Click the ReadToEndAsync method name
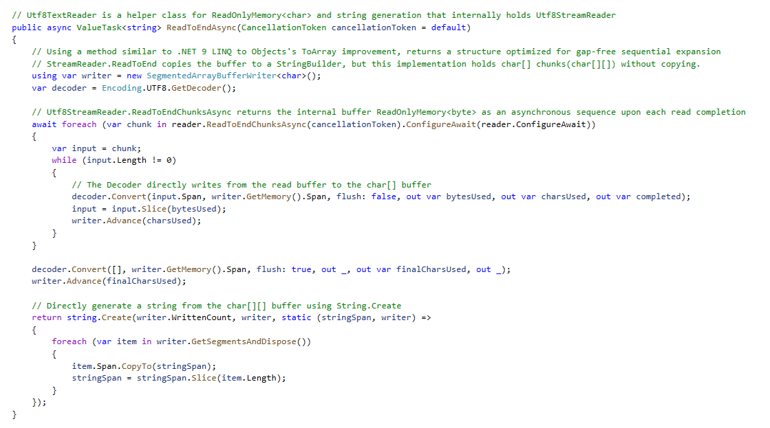This screenshot has width=770, height=428. (x=202, y=27)
